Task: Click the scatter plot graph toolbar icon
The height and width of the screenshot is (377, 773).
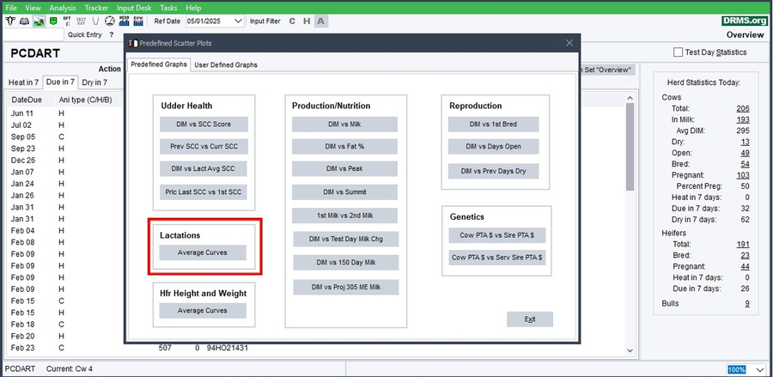Action: tap(39, 21)
